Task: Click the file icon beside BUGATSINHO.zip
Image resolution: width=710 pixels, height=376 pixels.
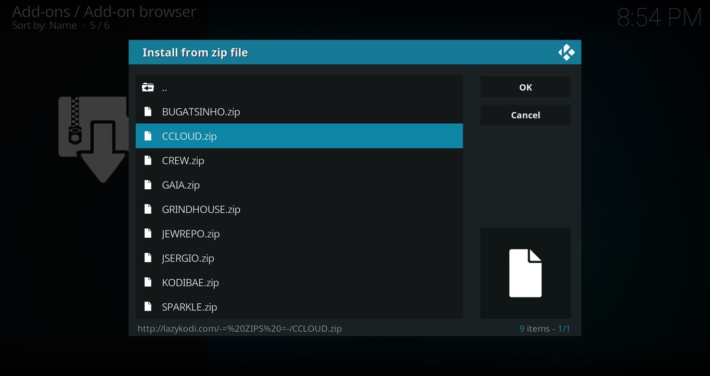Action: point(148,112)
